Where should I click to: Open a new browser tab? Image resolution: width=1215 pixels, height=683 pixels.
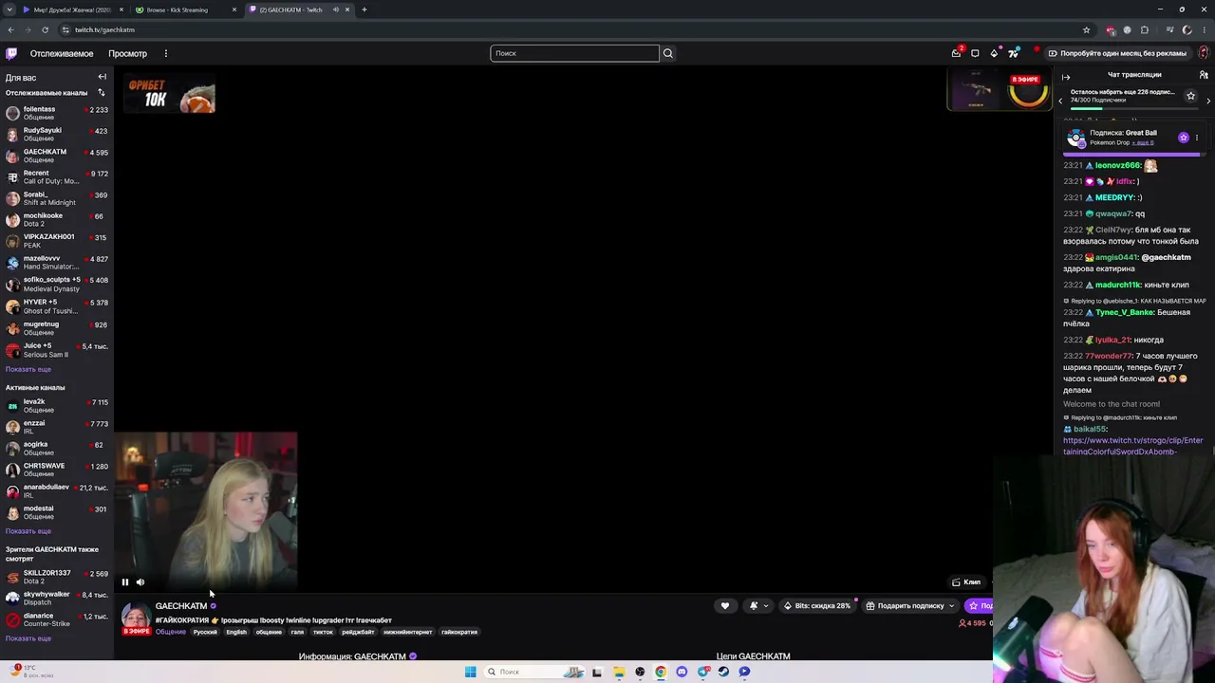pos(364,9)
